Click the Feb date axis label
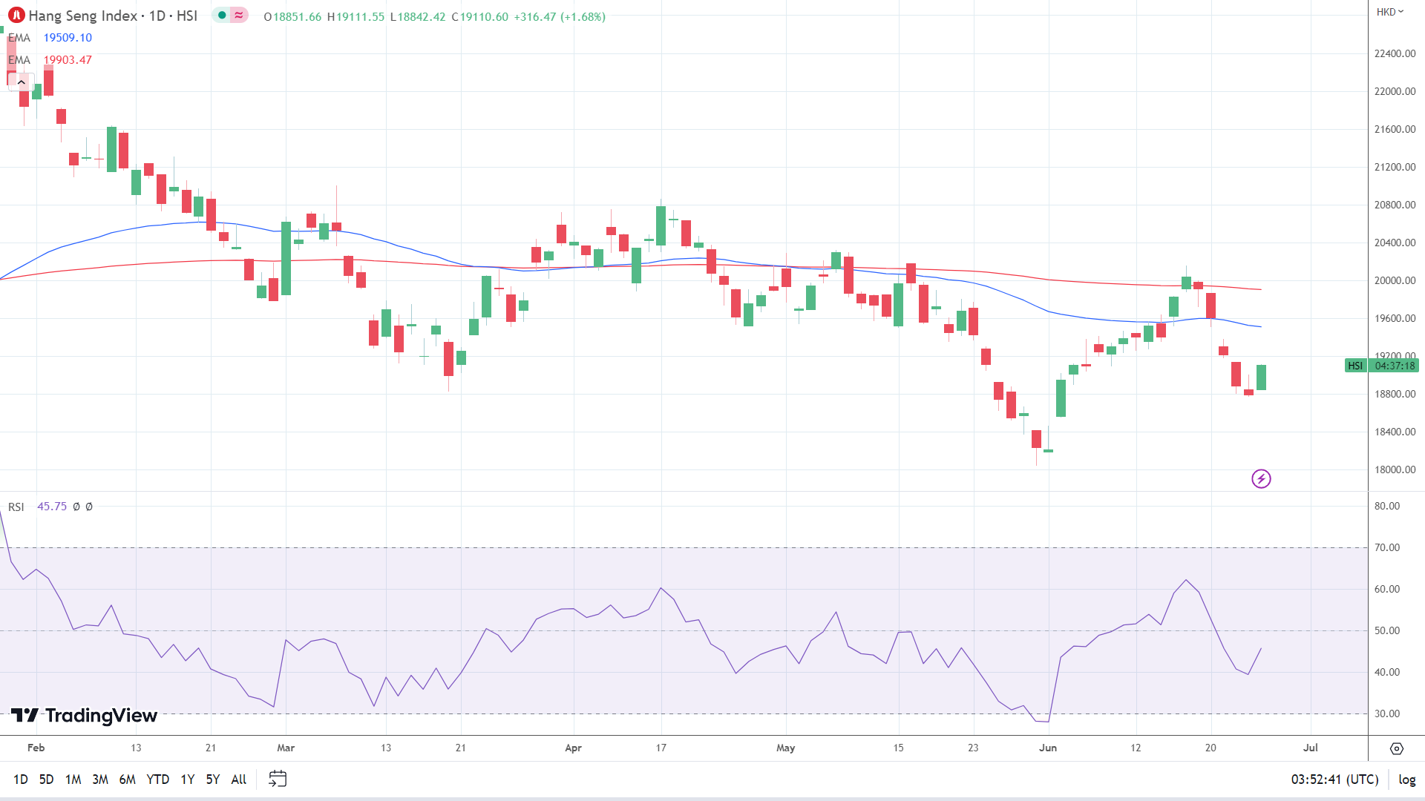 36,748
